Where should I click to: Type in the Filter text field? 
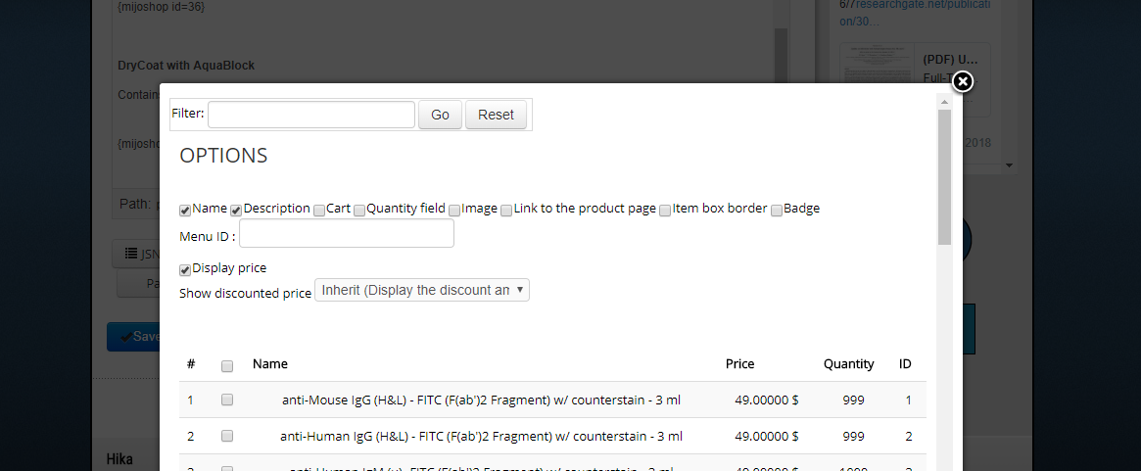tap(311, 115)
